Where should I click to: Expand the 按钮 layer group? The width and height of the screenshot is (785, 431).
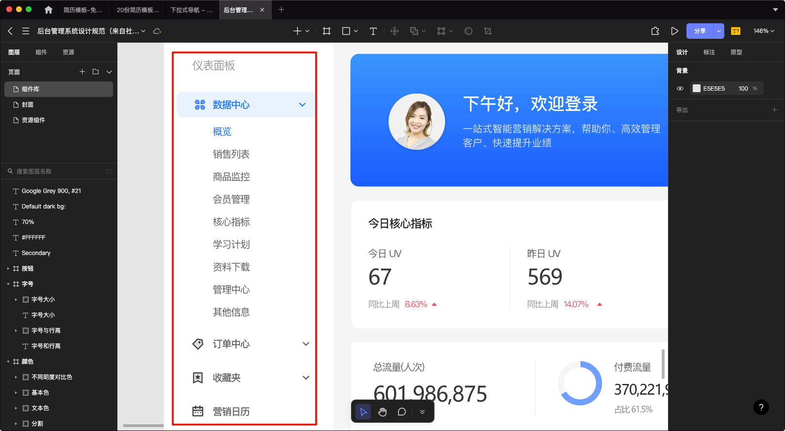[8, 269]
